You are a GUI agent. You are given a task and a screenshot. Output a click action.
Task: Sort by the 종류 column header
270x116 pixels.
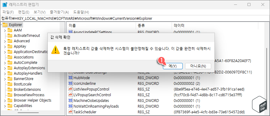(x=154, y=26)
